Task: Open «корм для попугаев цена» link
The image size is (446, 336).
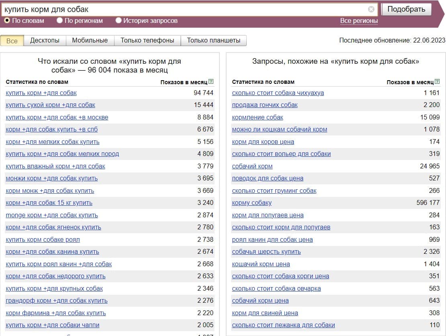Action: [x=268, y=215]
